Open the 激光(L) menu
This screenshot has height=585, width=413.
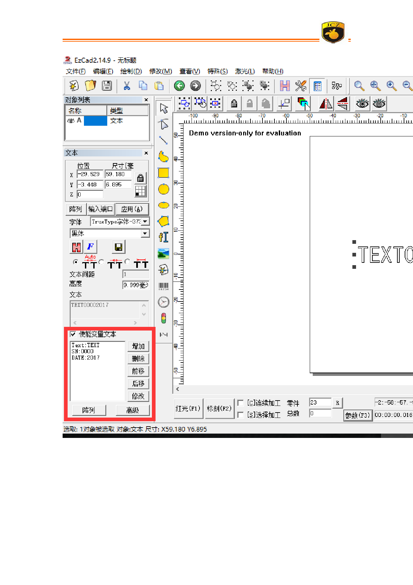point(244,71)
